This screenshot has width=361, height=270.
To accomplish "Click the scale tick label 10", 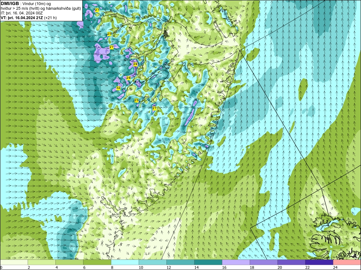I will point(141,267).
